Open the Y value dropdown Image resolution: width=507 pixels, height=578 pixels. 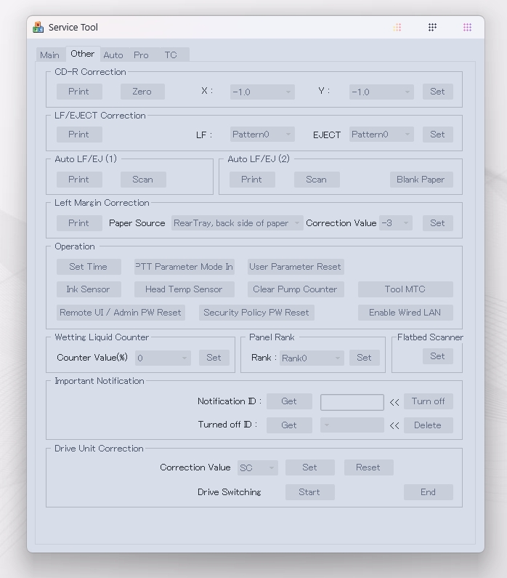[x=381, y=92]
